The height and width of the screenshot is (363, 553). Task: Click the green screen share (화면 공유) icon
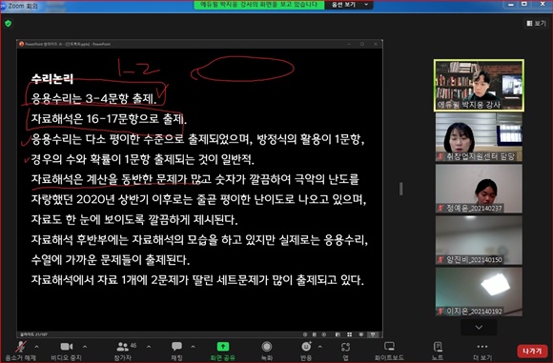coord(222,347)
